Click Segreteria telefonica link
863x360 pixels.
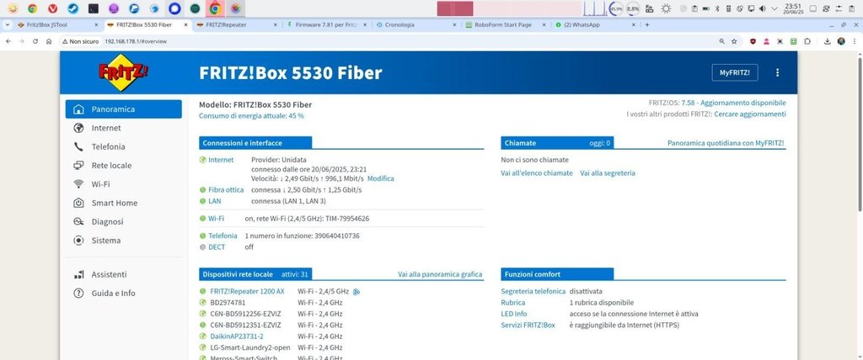pos(533,291)
